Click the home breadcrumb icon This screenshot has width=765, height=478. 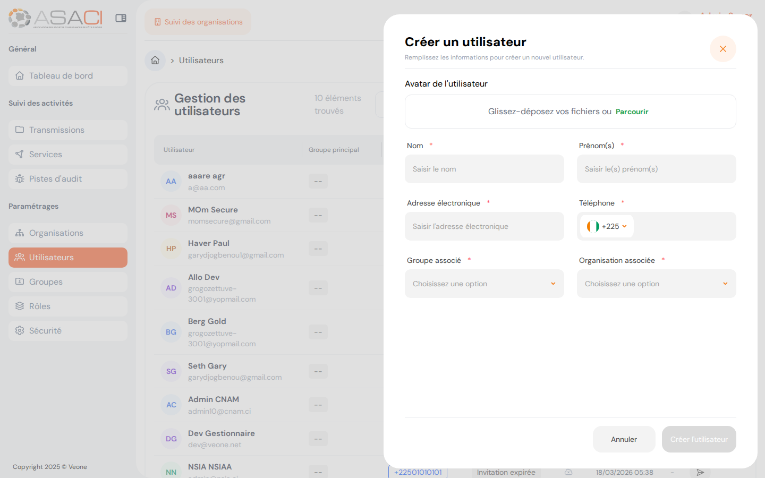[155, 60]
